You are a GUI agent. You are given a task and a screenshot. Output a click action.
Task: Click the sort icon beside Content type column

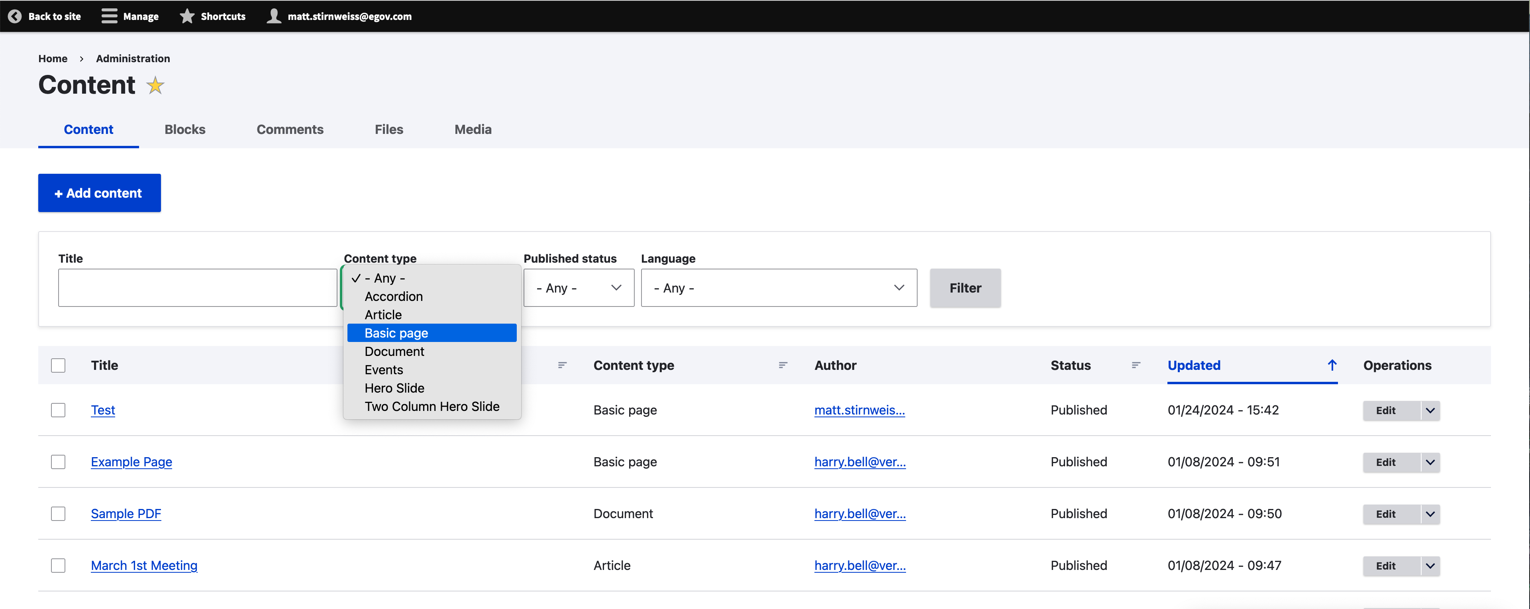(x=783, y=365)
